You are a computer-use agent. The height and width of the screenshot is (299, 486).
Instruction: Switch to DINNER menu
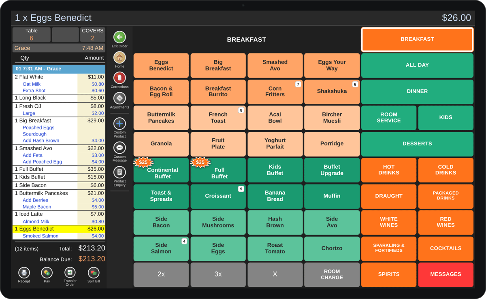pos(417,91)
